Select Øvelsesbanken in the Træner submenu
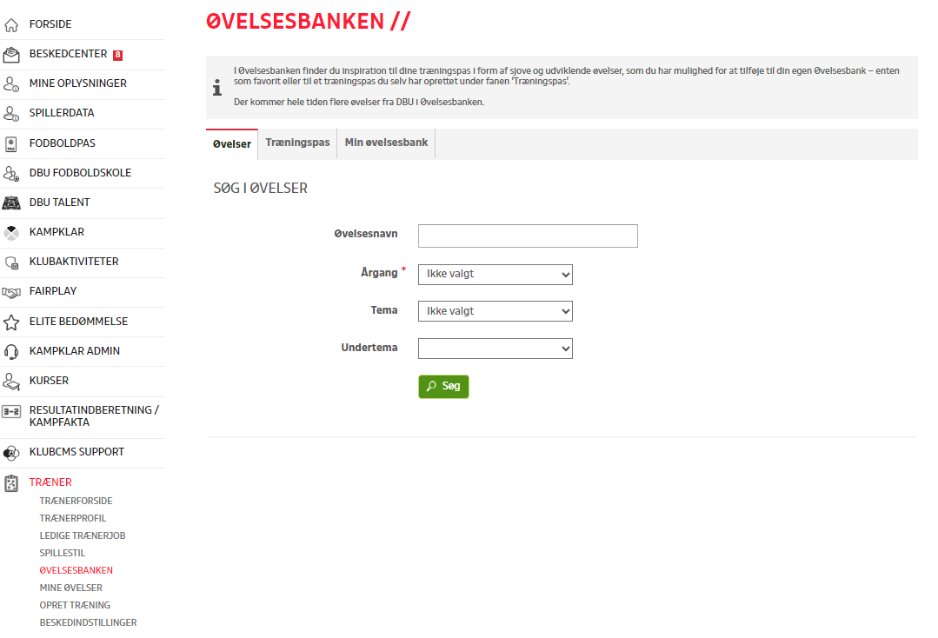The image size is (938, 638). 76,570
